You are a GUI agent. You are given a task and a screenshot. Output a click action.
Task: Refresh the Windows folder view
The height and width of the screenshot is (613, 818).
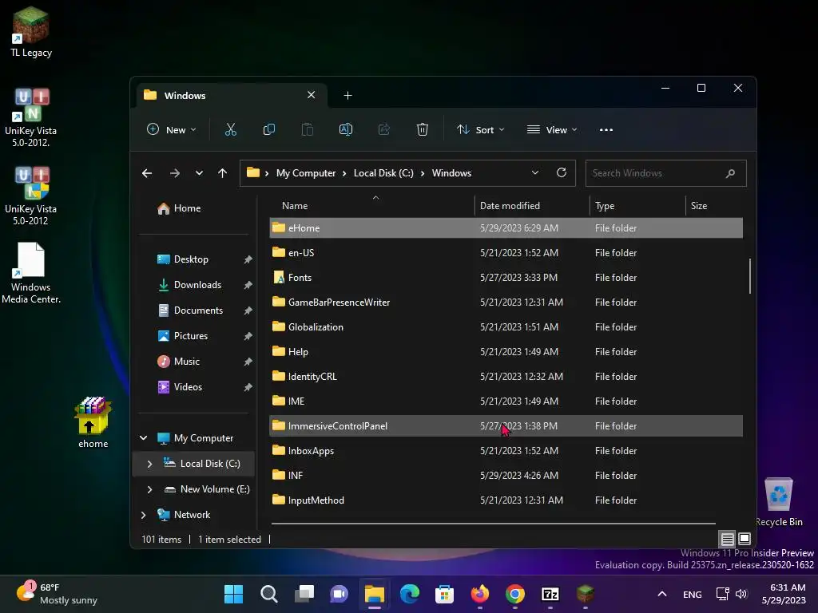click(562, 172)
